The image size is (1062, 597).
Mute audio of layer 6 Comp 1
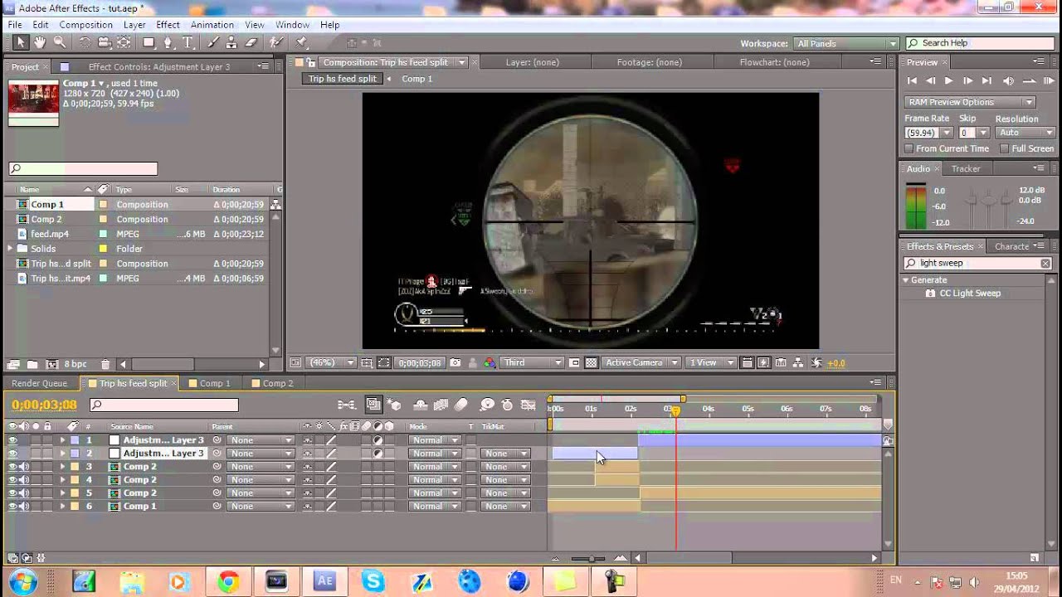point(24,507)
